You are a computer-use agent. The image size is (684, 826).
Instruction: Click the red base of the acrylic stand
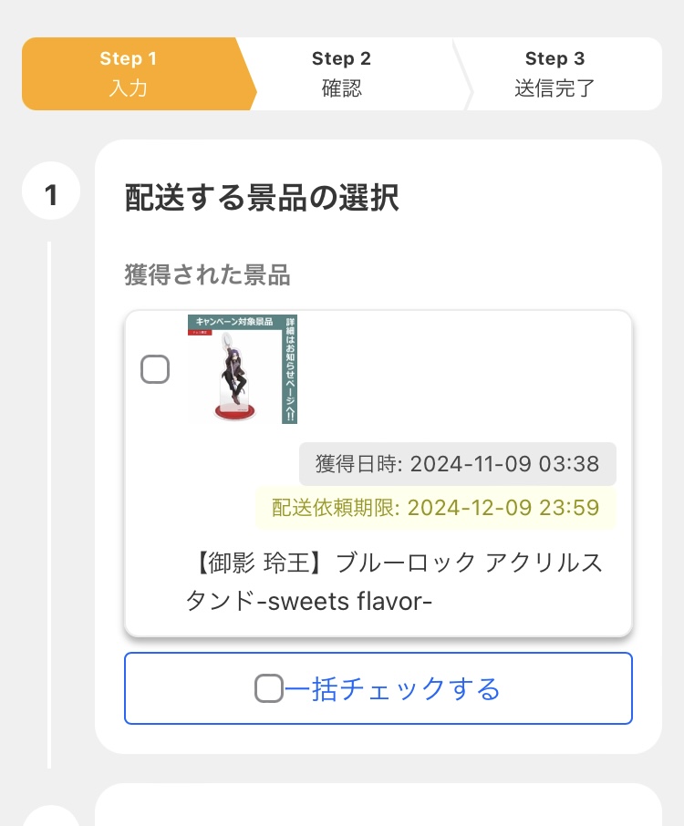(234, 411)
